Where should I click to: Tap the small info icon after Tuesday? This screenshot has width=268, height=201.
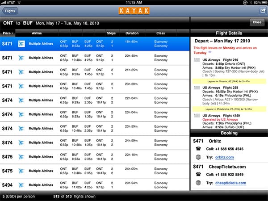[x=210, y=52]
